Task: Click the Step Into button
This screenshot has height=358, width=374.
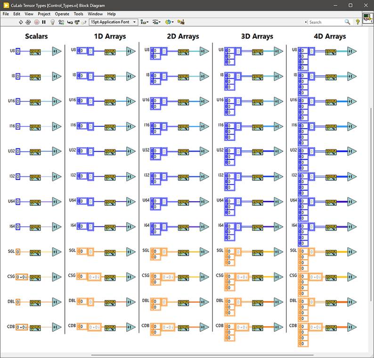Action: click(x=70, y=22)
